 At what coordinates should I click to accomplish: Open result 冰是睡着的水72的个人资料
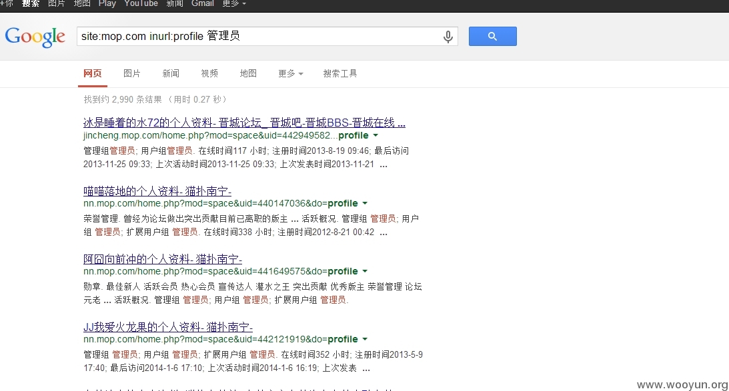[x=244, y=123]
